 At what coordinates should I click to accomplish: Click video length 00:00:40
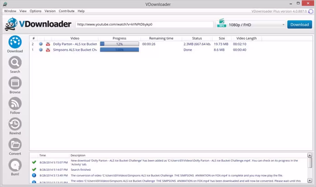[240, 50]
